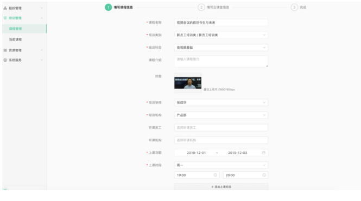Click the step 2 circle 填写云课堂信息
The image size is (361, 201).
pyautogui.click(x=201, y=8)
